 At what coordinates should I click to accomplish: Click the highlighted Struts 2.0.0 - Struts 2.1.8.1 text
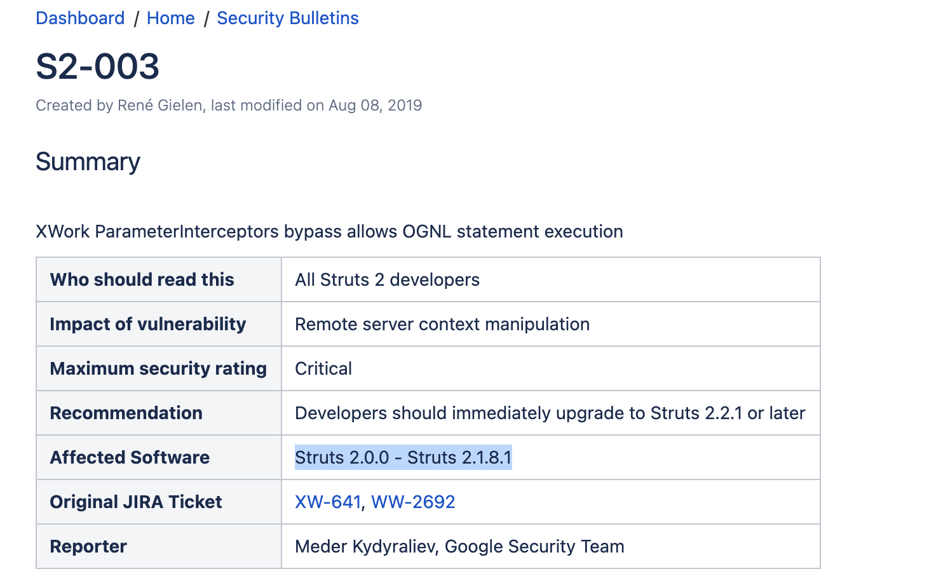tap(403, 457)
